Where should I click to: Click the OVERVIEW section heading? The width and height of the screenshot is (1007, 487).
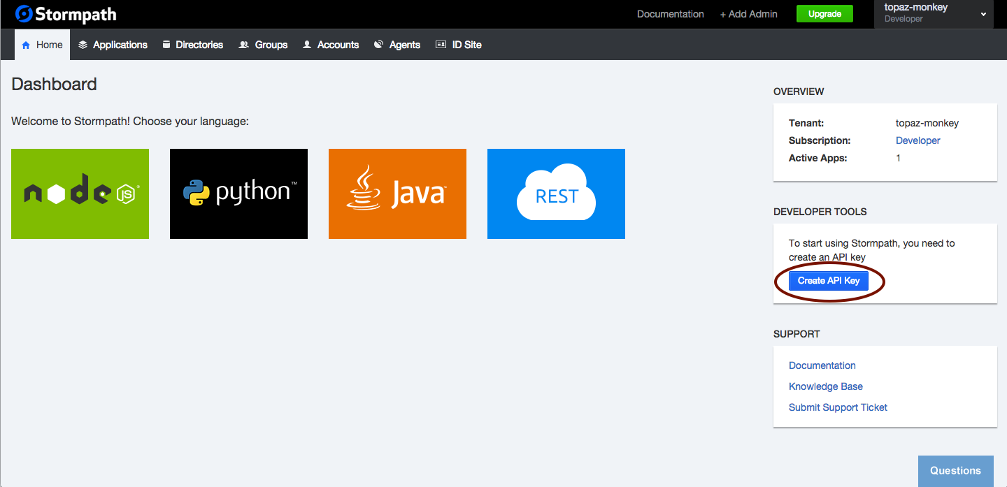799,92
